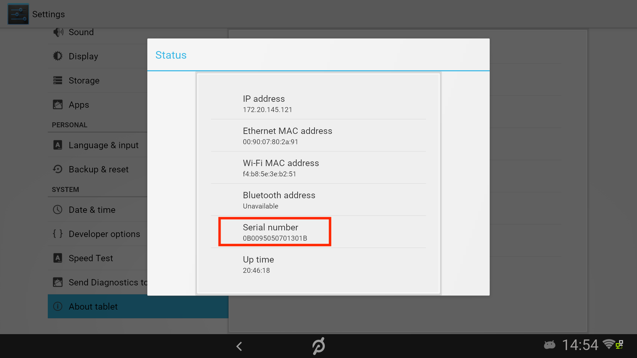Open the Display settings
The width and height of the screenshot is (637, 358).
[x=83, y=56]
